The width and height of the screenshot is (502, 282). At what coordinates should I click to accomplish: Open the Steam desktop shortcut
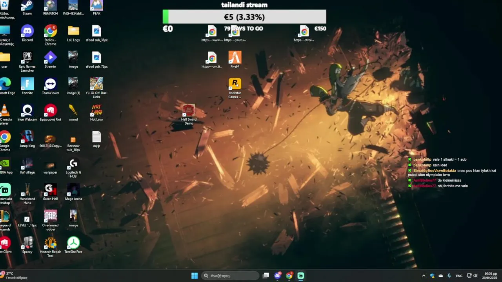(27, 8)
